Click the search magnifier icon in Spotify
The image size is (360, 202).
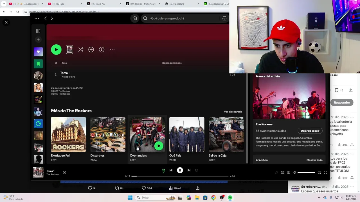(145, 19)
